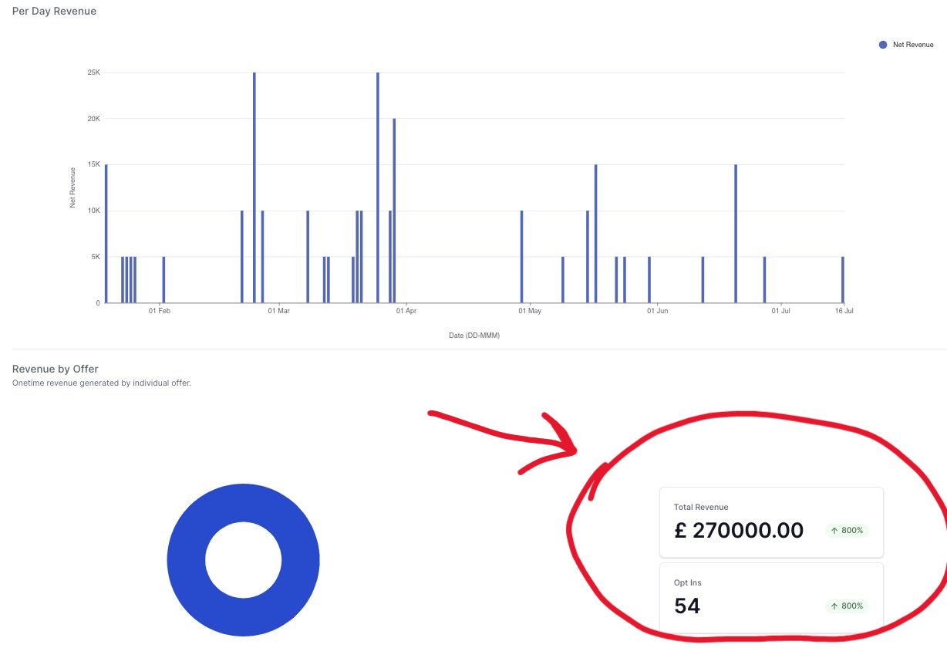
Task: Select the final 5K bar at 16 Jul
Action: 843,280
